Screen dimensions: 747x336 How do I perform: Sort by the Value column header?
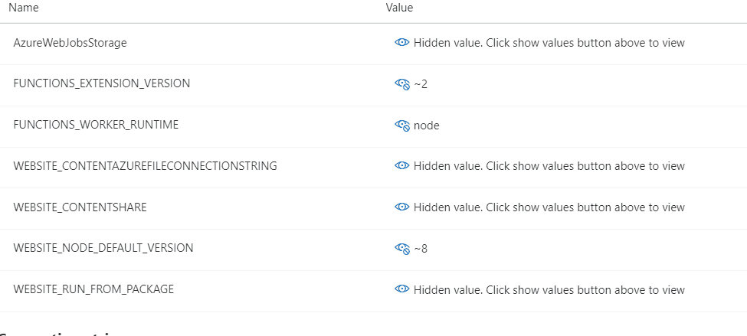coord(399,8)
